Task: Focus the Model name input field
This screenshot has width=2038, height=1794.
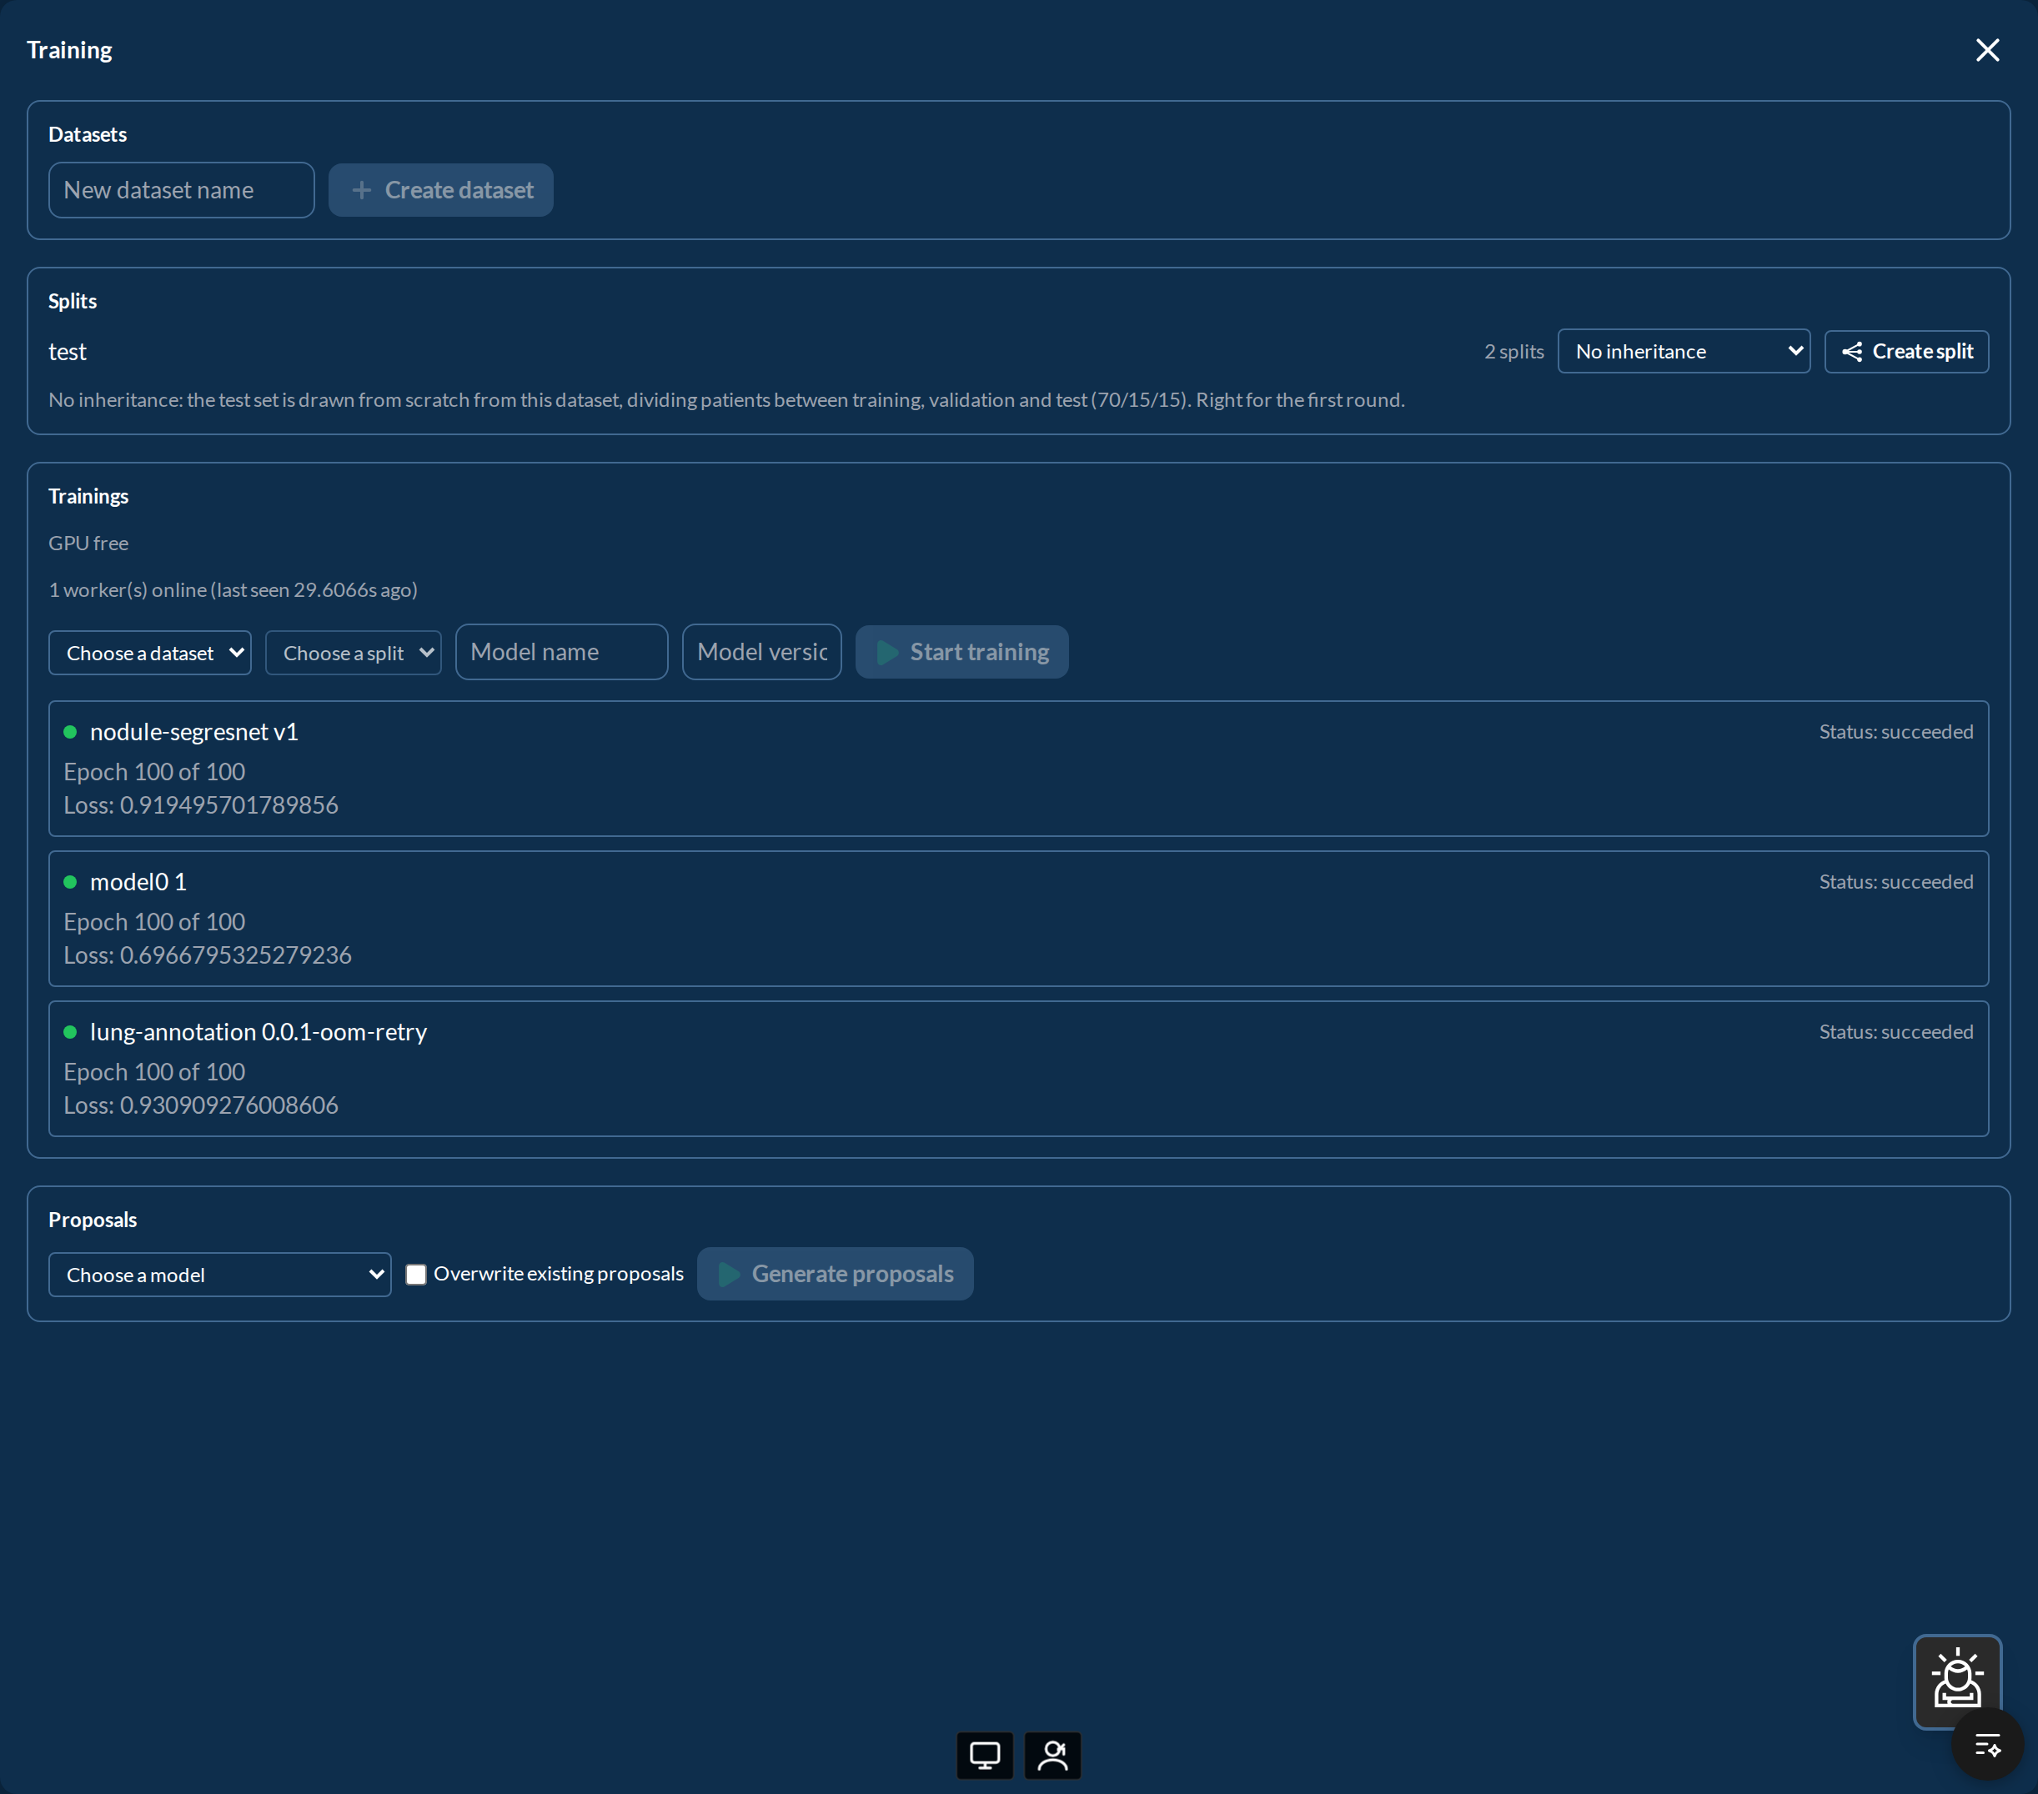Action: point(561,652)
